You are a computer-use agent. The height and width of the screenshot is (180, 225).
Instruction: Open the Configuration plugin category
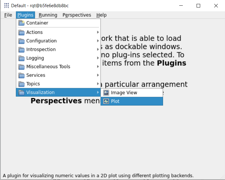58,41
